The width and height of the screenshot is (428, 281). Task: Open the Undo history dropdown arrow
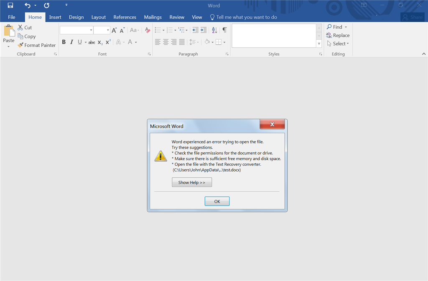[35, 5]
